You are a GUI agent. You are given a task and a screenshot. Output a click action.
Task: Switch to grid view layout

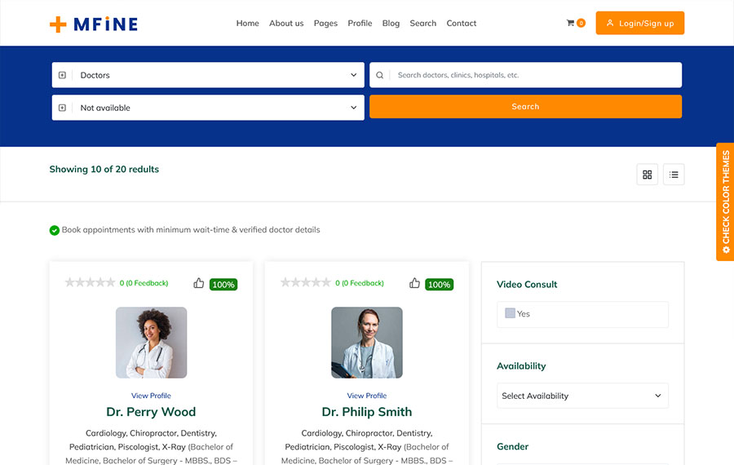(647, 174)
